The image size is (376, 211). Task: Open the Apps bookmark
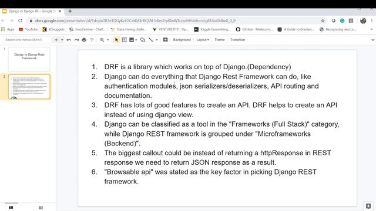point(8,29)
